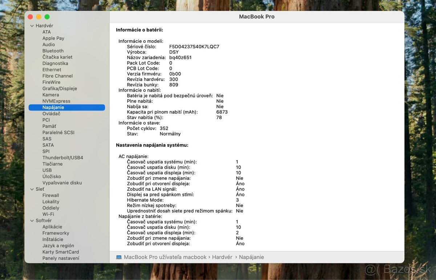The height and width of the screenshot is (280, 436).
Task: Click cycle count value 352
Action: 164,129
